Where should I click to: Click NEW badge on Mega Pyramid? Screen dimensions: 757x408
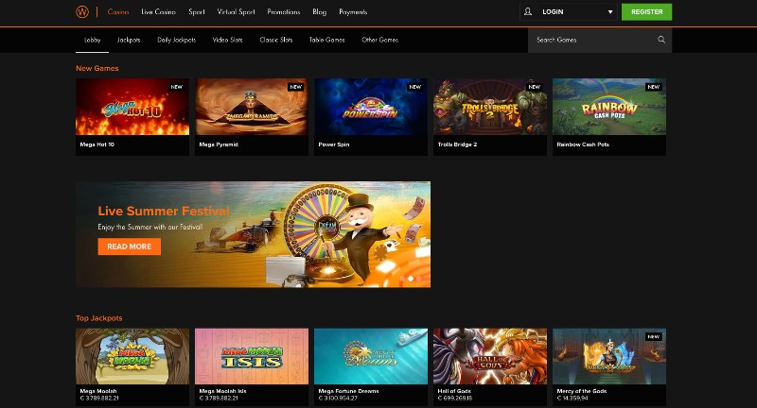295,87
